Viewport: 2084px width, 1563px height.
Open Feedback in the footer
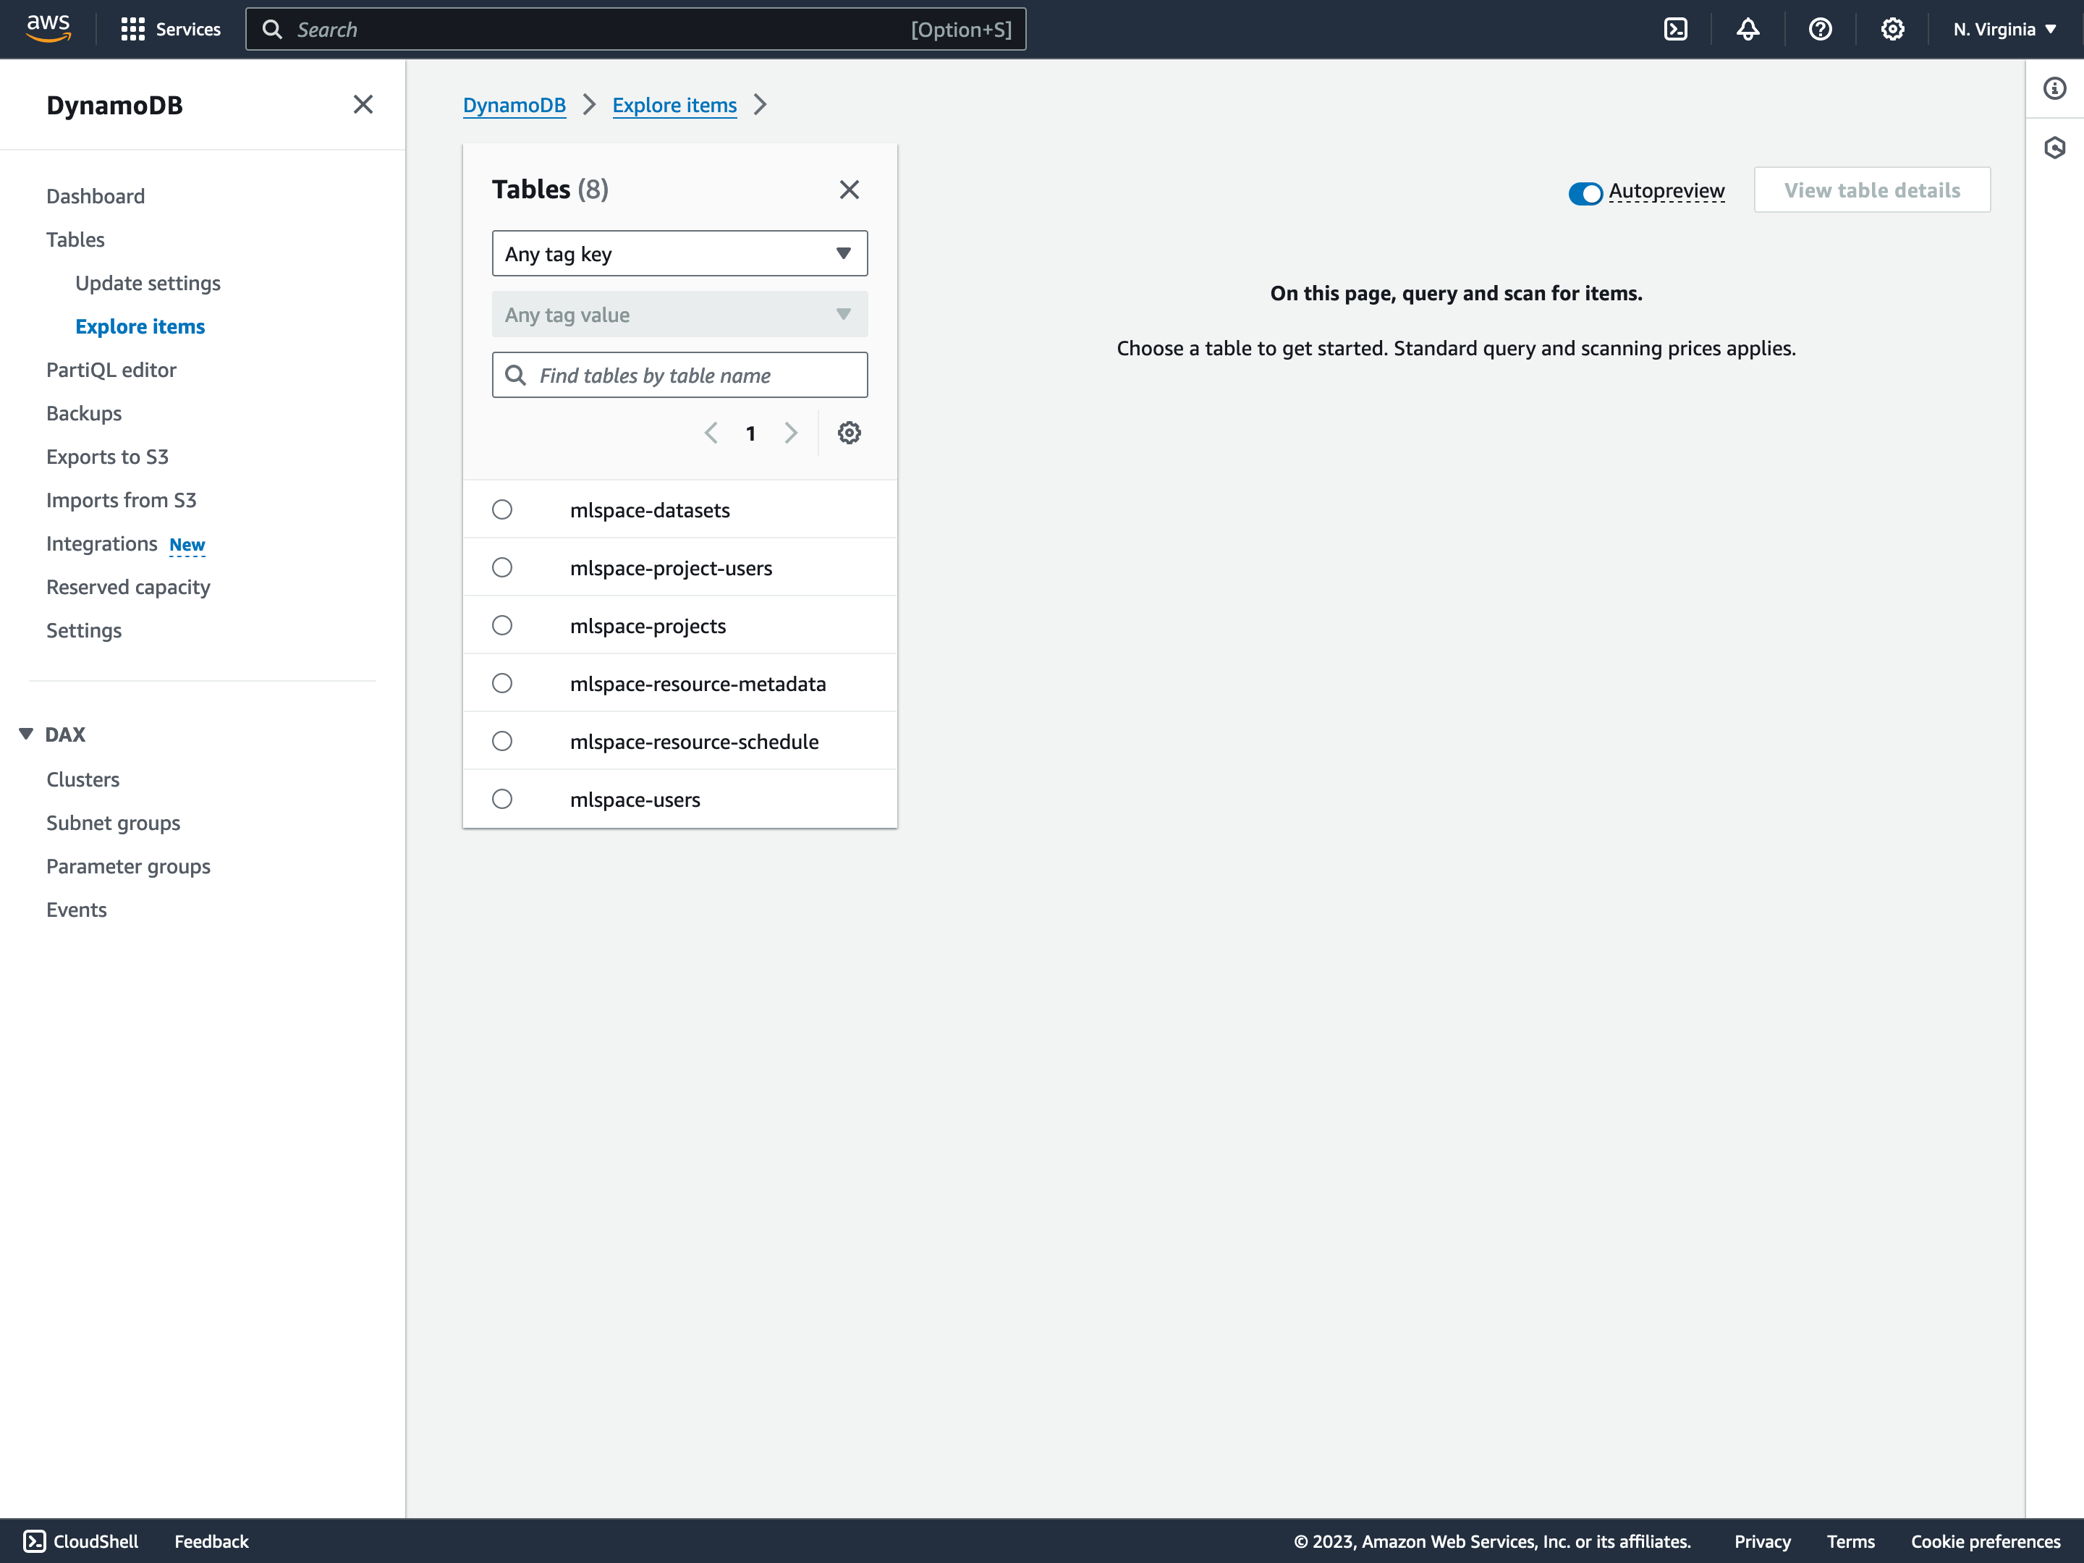211,1541
